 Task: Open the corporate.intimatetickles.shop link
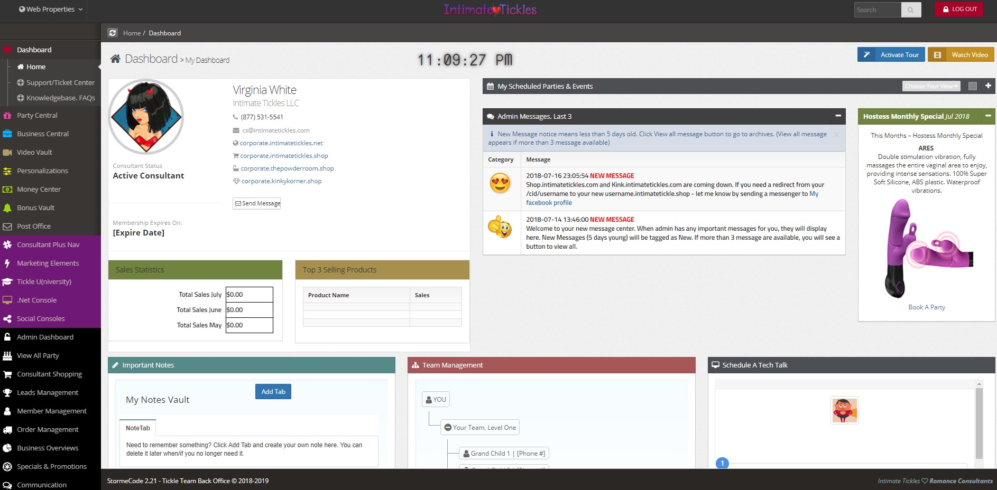(x=284, y=156)
